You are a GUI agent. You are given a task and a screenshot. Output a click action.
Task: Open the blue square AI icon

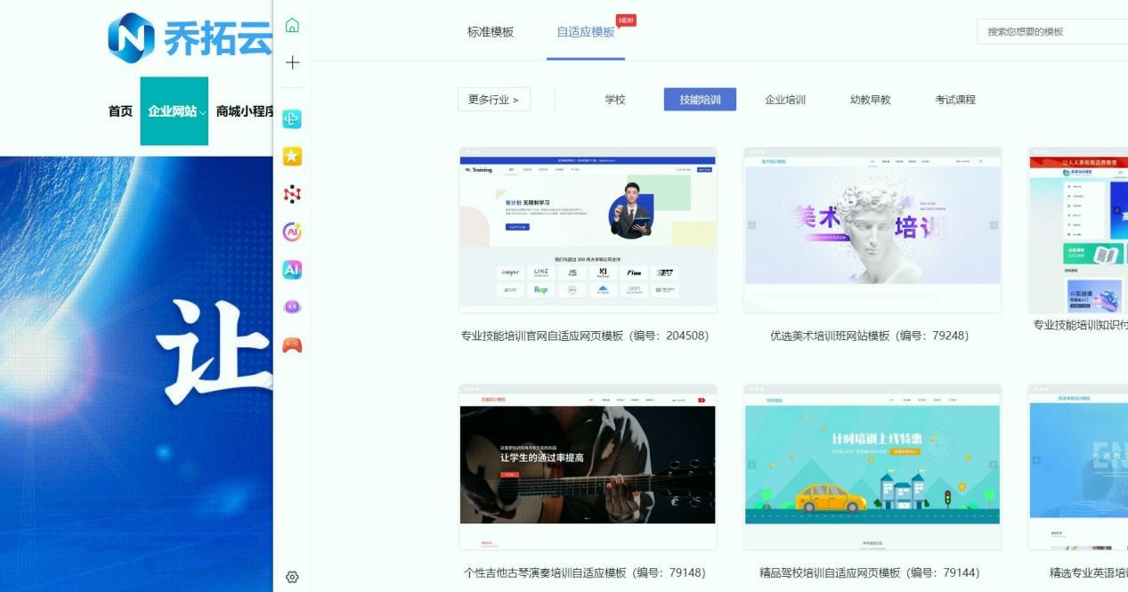coord(292,270)
